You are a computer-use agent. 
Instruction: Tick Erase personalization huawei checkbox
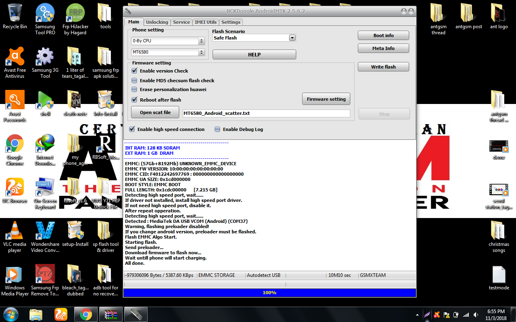[x=134, y=89]
